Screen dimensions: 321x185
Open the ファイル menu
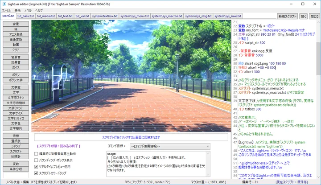pyautogui.click(x=6, y=10)
